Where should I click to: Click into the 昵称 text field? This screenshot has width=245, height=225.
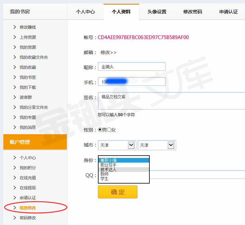pyautogui.click(x=132, y=66)
